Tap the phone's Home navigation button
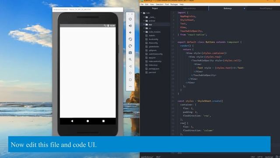This screenshot has height=158, width=280. (87, 121)
